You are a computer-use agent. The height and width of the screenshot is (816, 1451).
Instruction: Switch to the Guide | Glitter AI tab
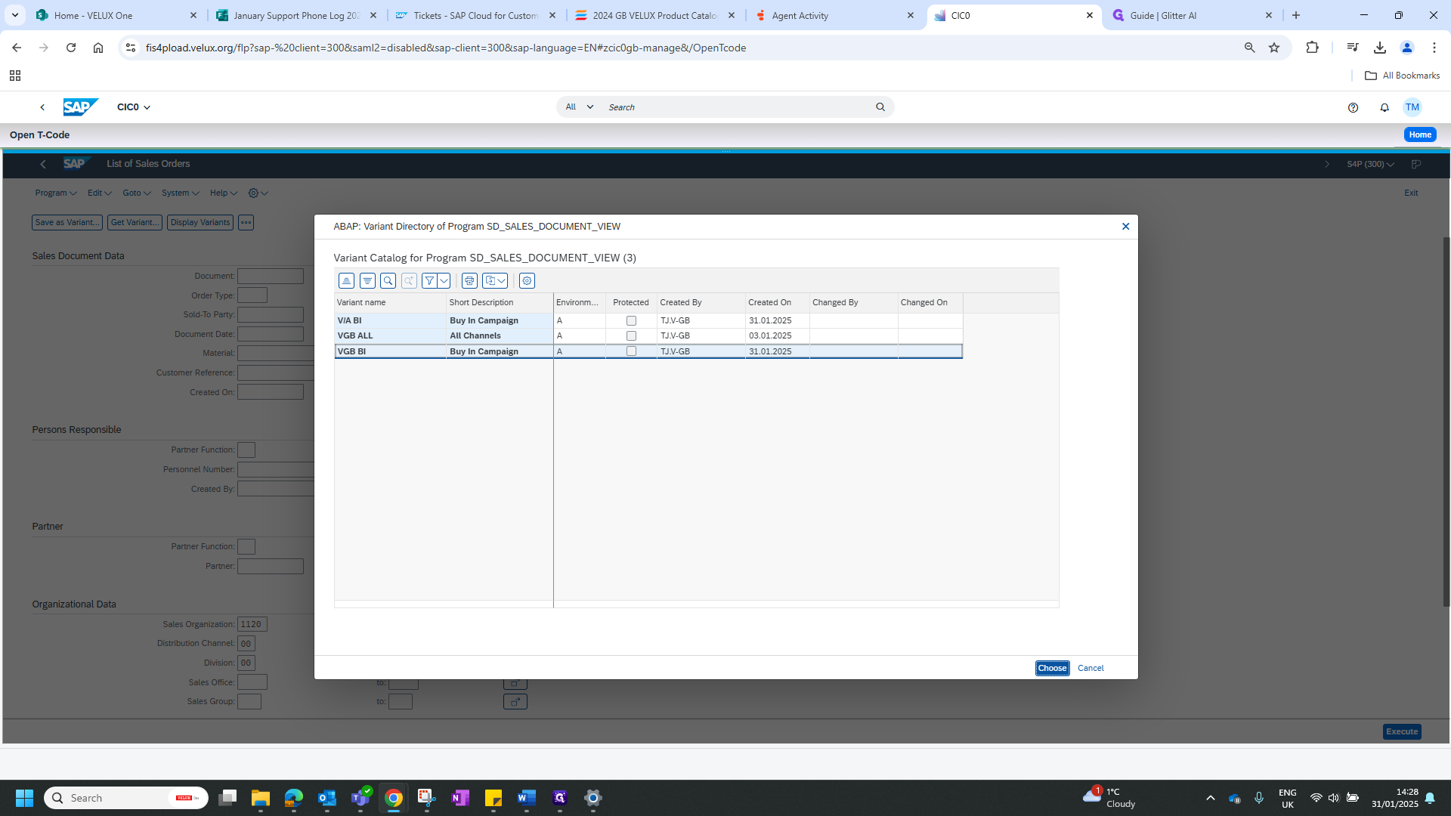(1193, 15)
